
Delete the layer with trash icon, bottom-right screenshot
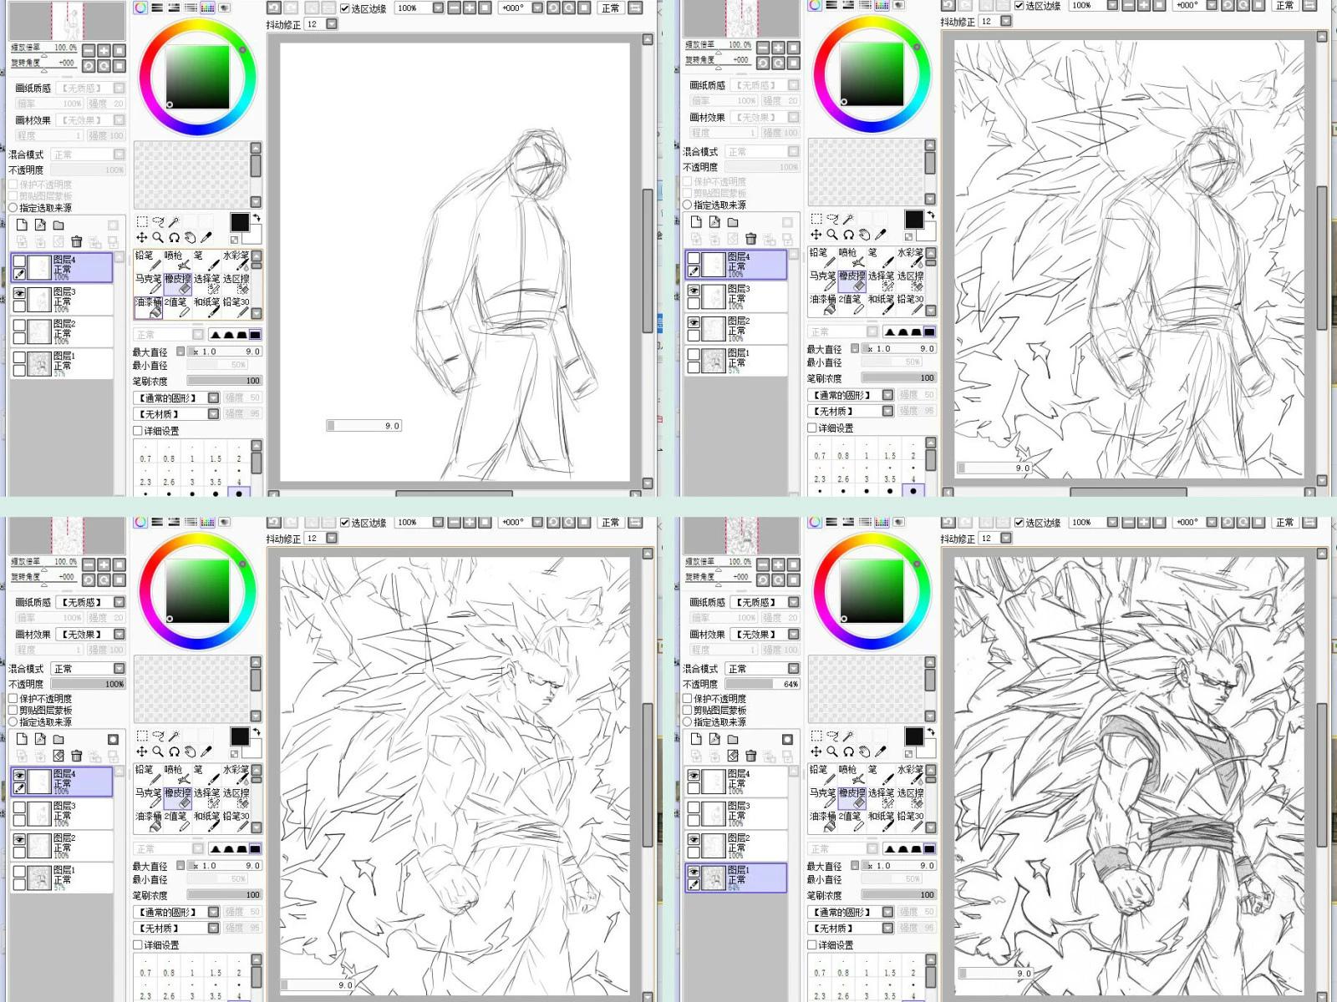750,756
